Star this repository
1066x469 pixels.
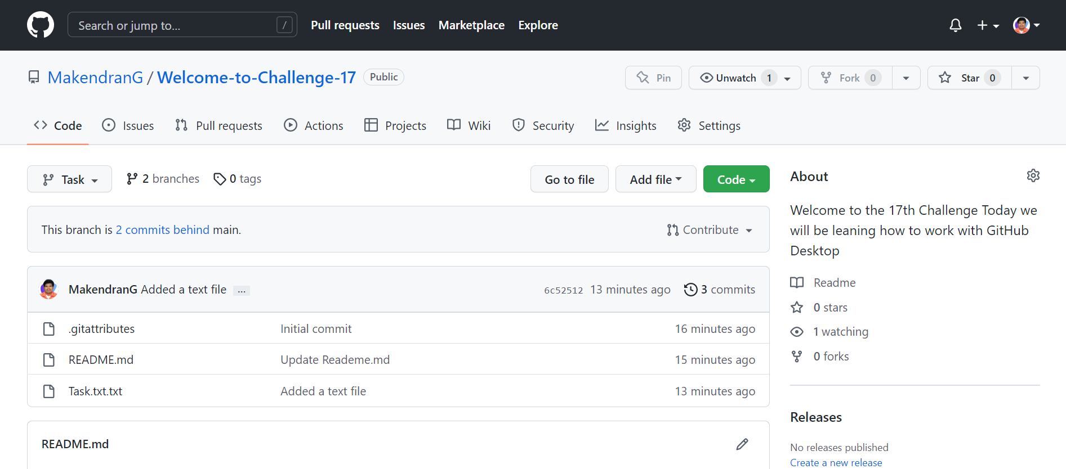[970, 78]
